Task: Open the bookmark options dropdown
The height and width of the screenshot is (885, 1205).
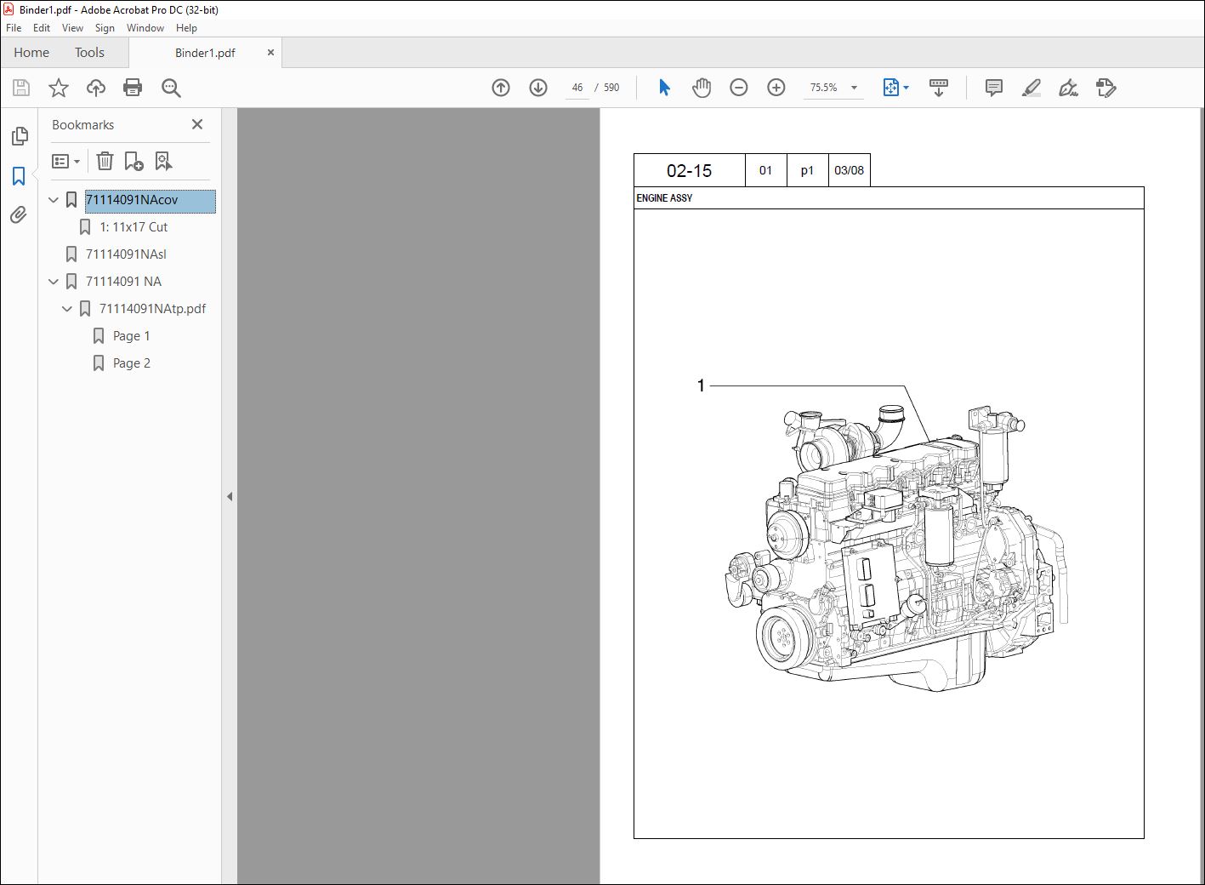Action: tap(66, 161)
